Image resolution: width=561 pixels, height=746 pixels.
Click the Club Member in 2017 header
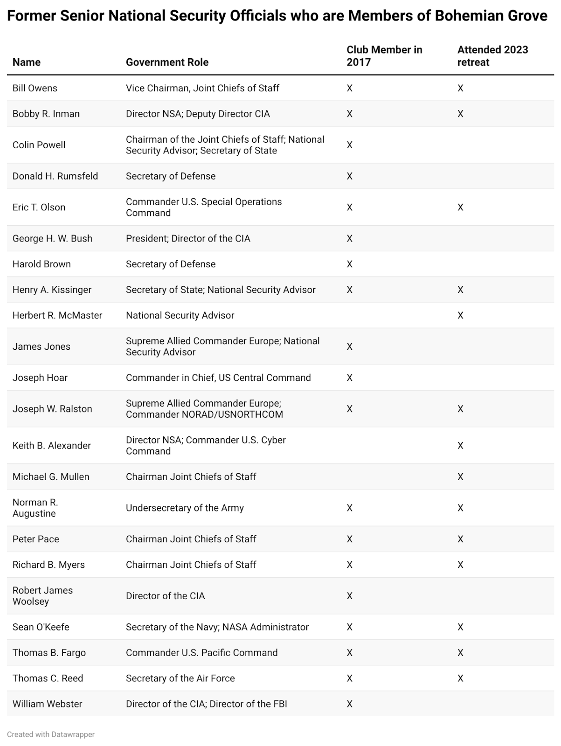[384, 56]
